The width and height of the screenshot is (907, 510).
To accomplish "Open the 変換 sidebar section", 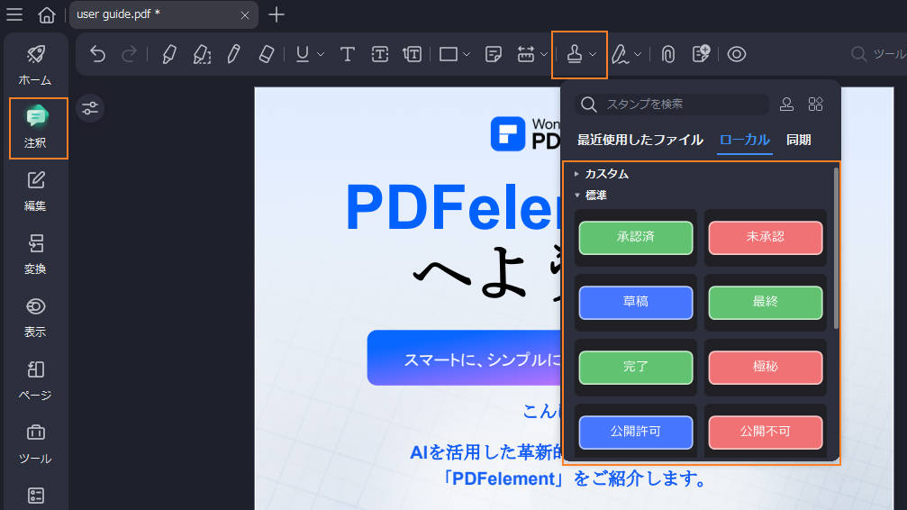I will (35, 254).
